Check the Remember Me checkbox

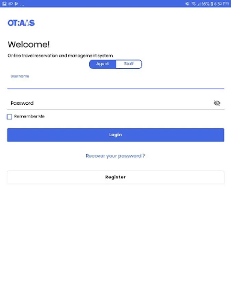coord(10,117)
